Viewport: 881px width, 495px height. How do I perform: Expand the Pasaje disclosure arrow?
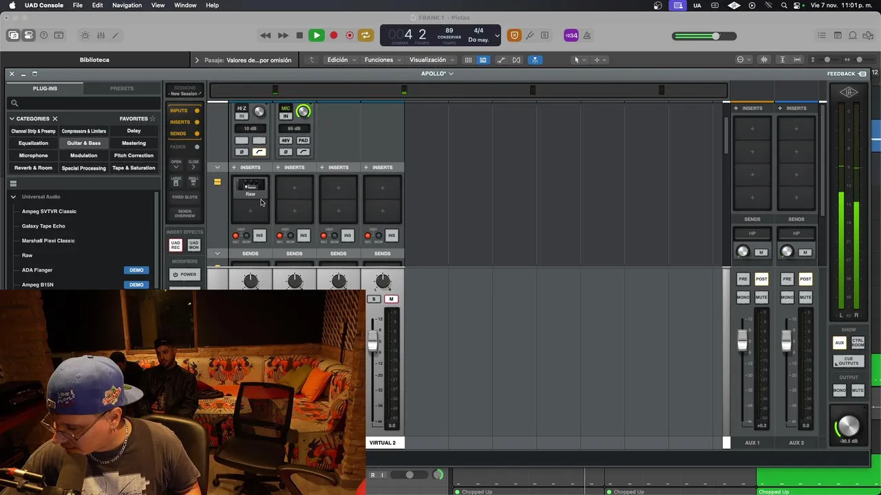(x=197, y=60)
